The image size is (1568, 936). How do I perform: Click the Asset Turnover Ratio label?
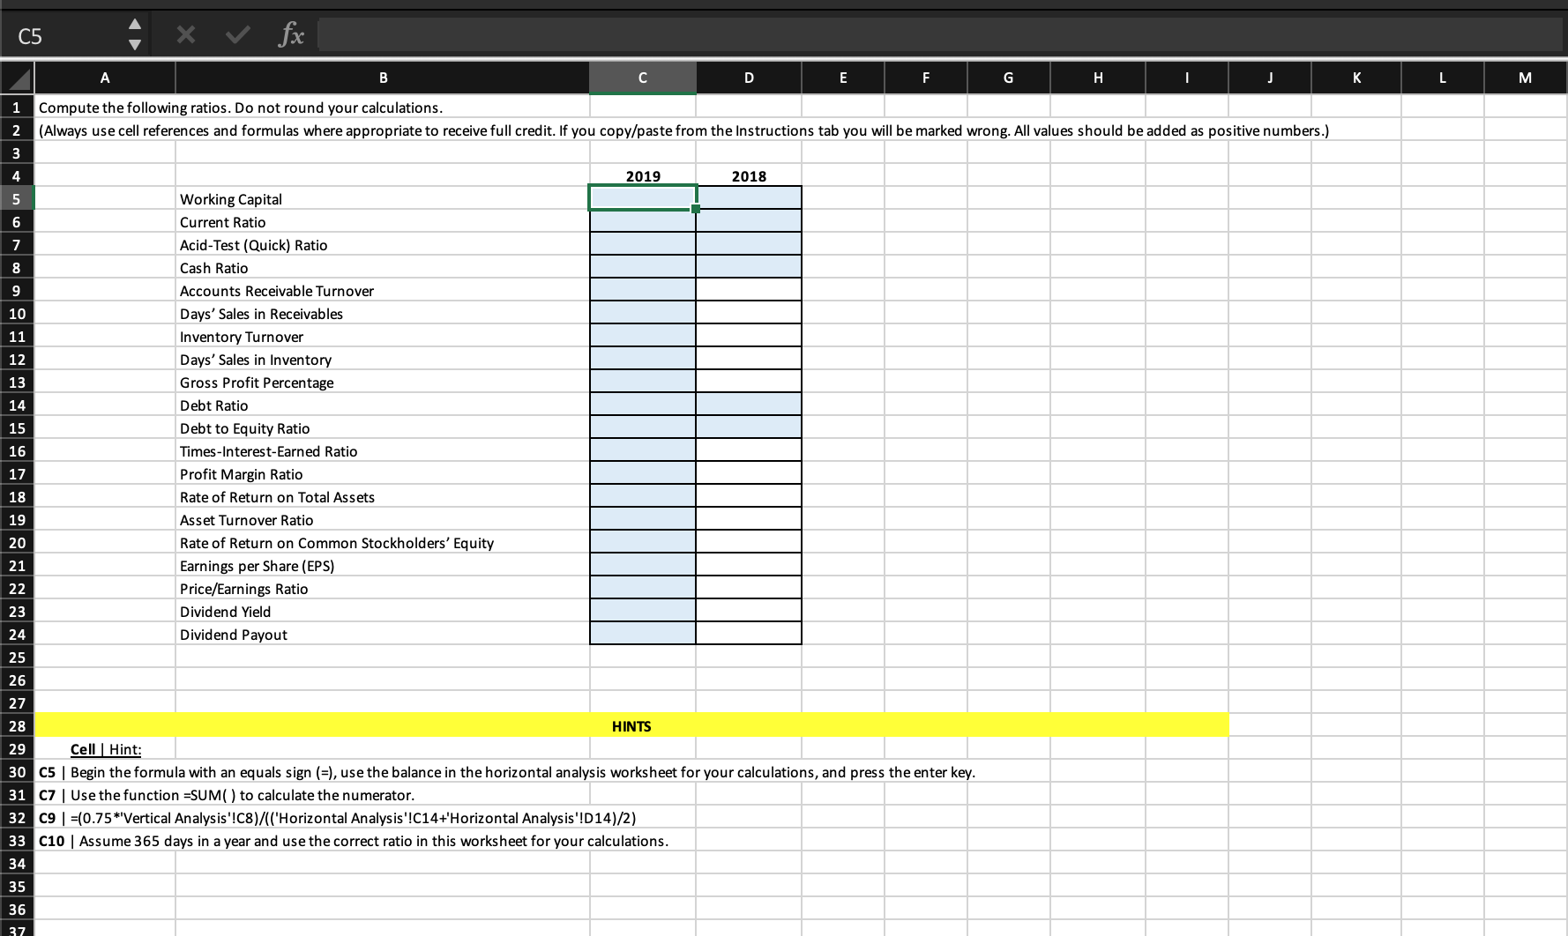247,520
